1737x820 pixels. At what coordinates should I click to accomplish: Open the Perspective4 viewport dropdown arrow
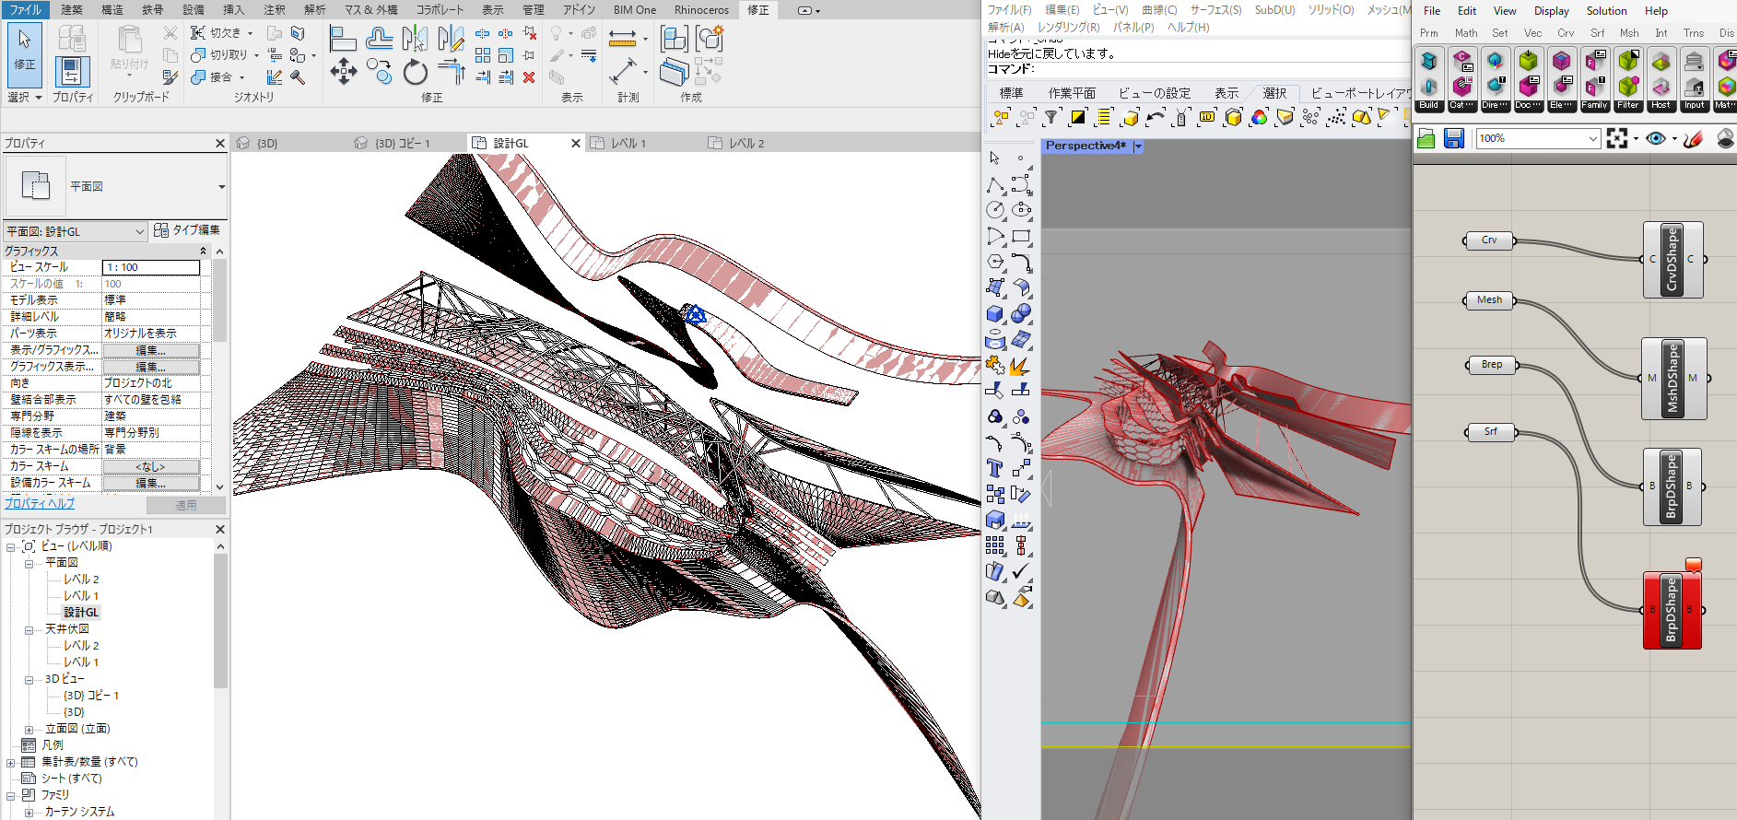pos(1138,146)
